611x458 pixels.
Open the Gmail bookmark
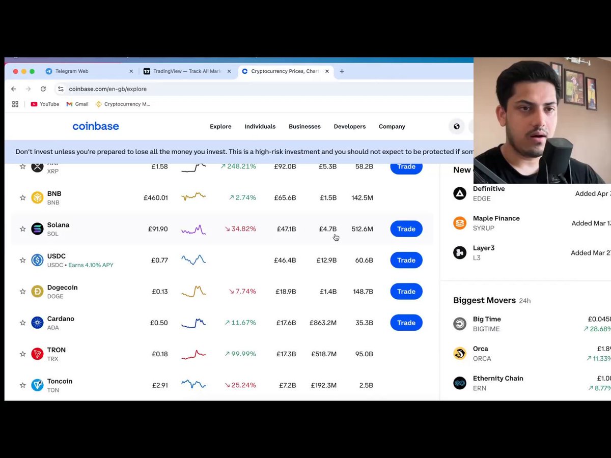coord(77,104)
